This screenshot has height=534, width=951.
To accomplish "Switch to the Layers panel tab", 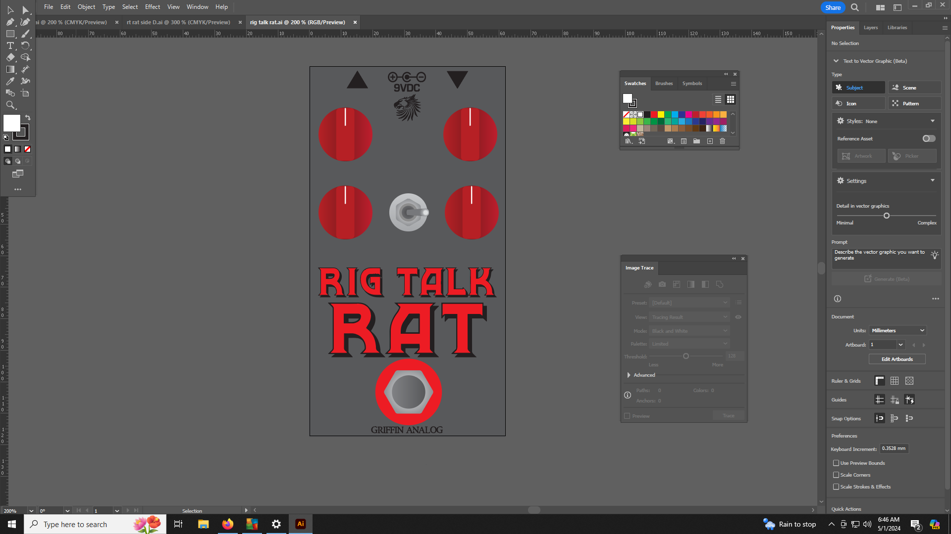I will coord(870,28).
